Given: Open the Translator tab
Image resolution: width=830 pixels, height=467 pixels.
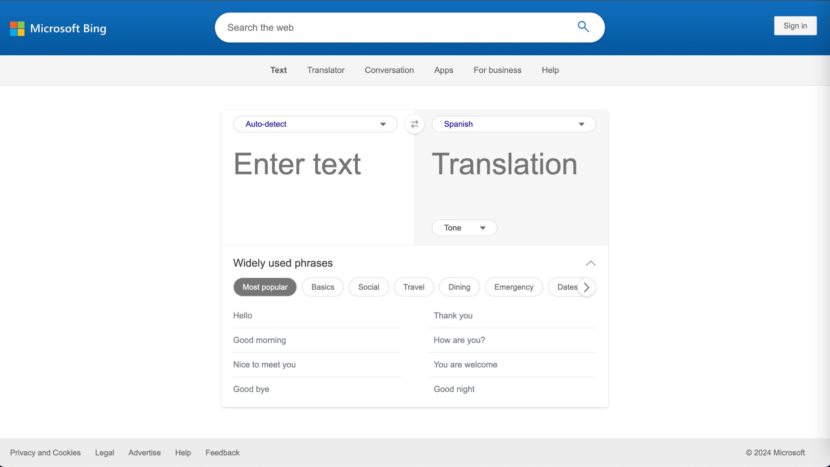Looking at the screenshot, I should pyautogui.click(x=325, y=70).
